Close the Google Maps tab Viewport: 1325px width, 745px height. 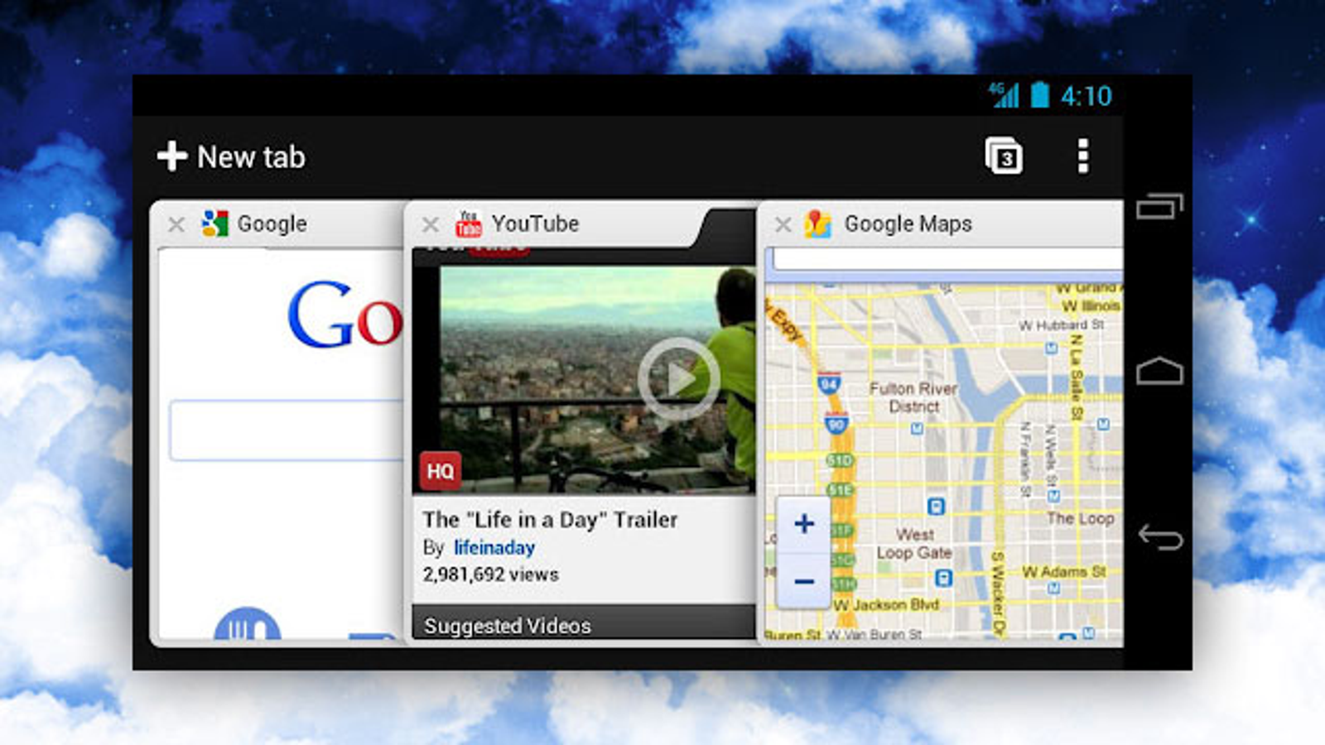tap(783, 224)
